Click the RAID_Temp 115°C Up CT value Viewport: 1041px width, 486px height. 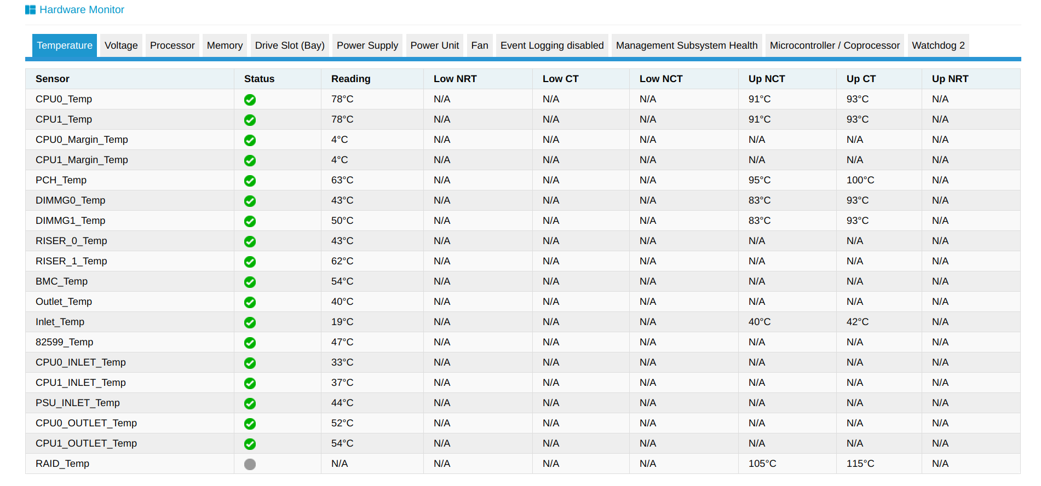click(860, 464)
